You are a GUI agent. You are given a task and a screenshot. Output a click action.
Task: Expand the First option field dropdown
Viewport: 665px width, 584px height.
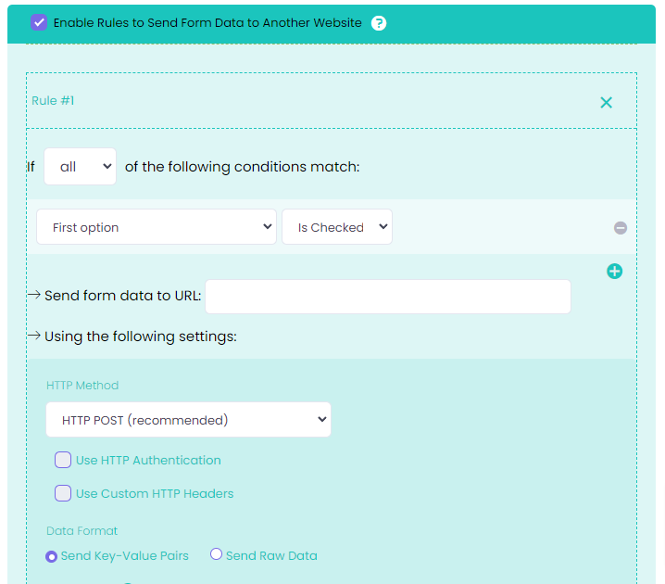[157, 227]
